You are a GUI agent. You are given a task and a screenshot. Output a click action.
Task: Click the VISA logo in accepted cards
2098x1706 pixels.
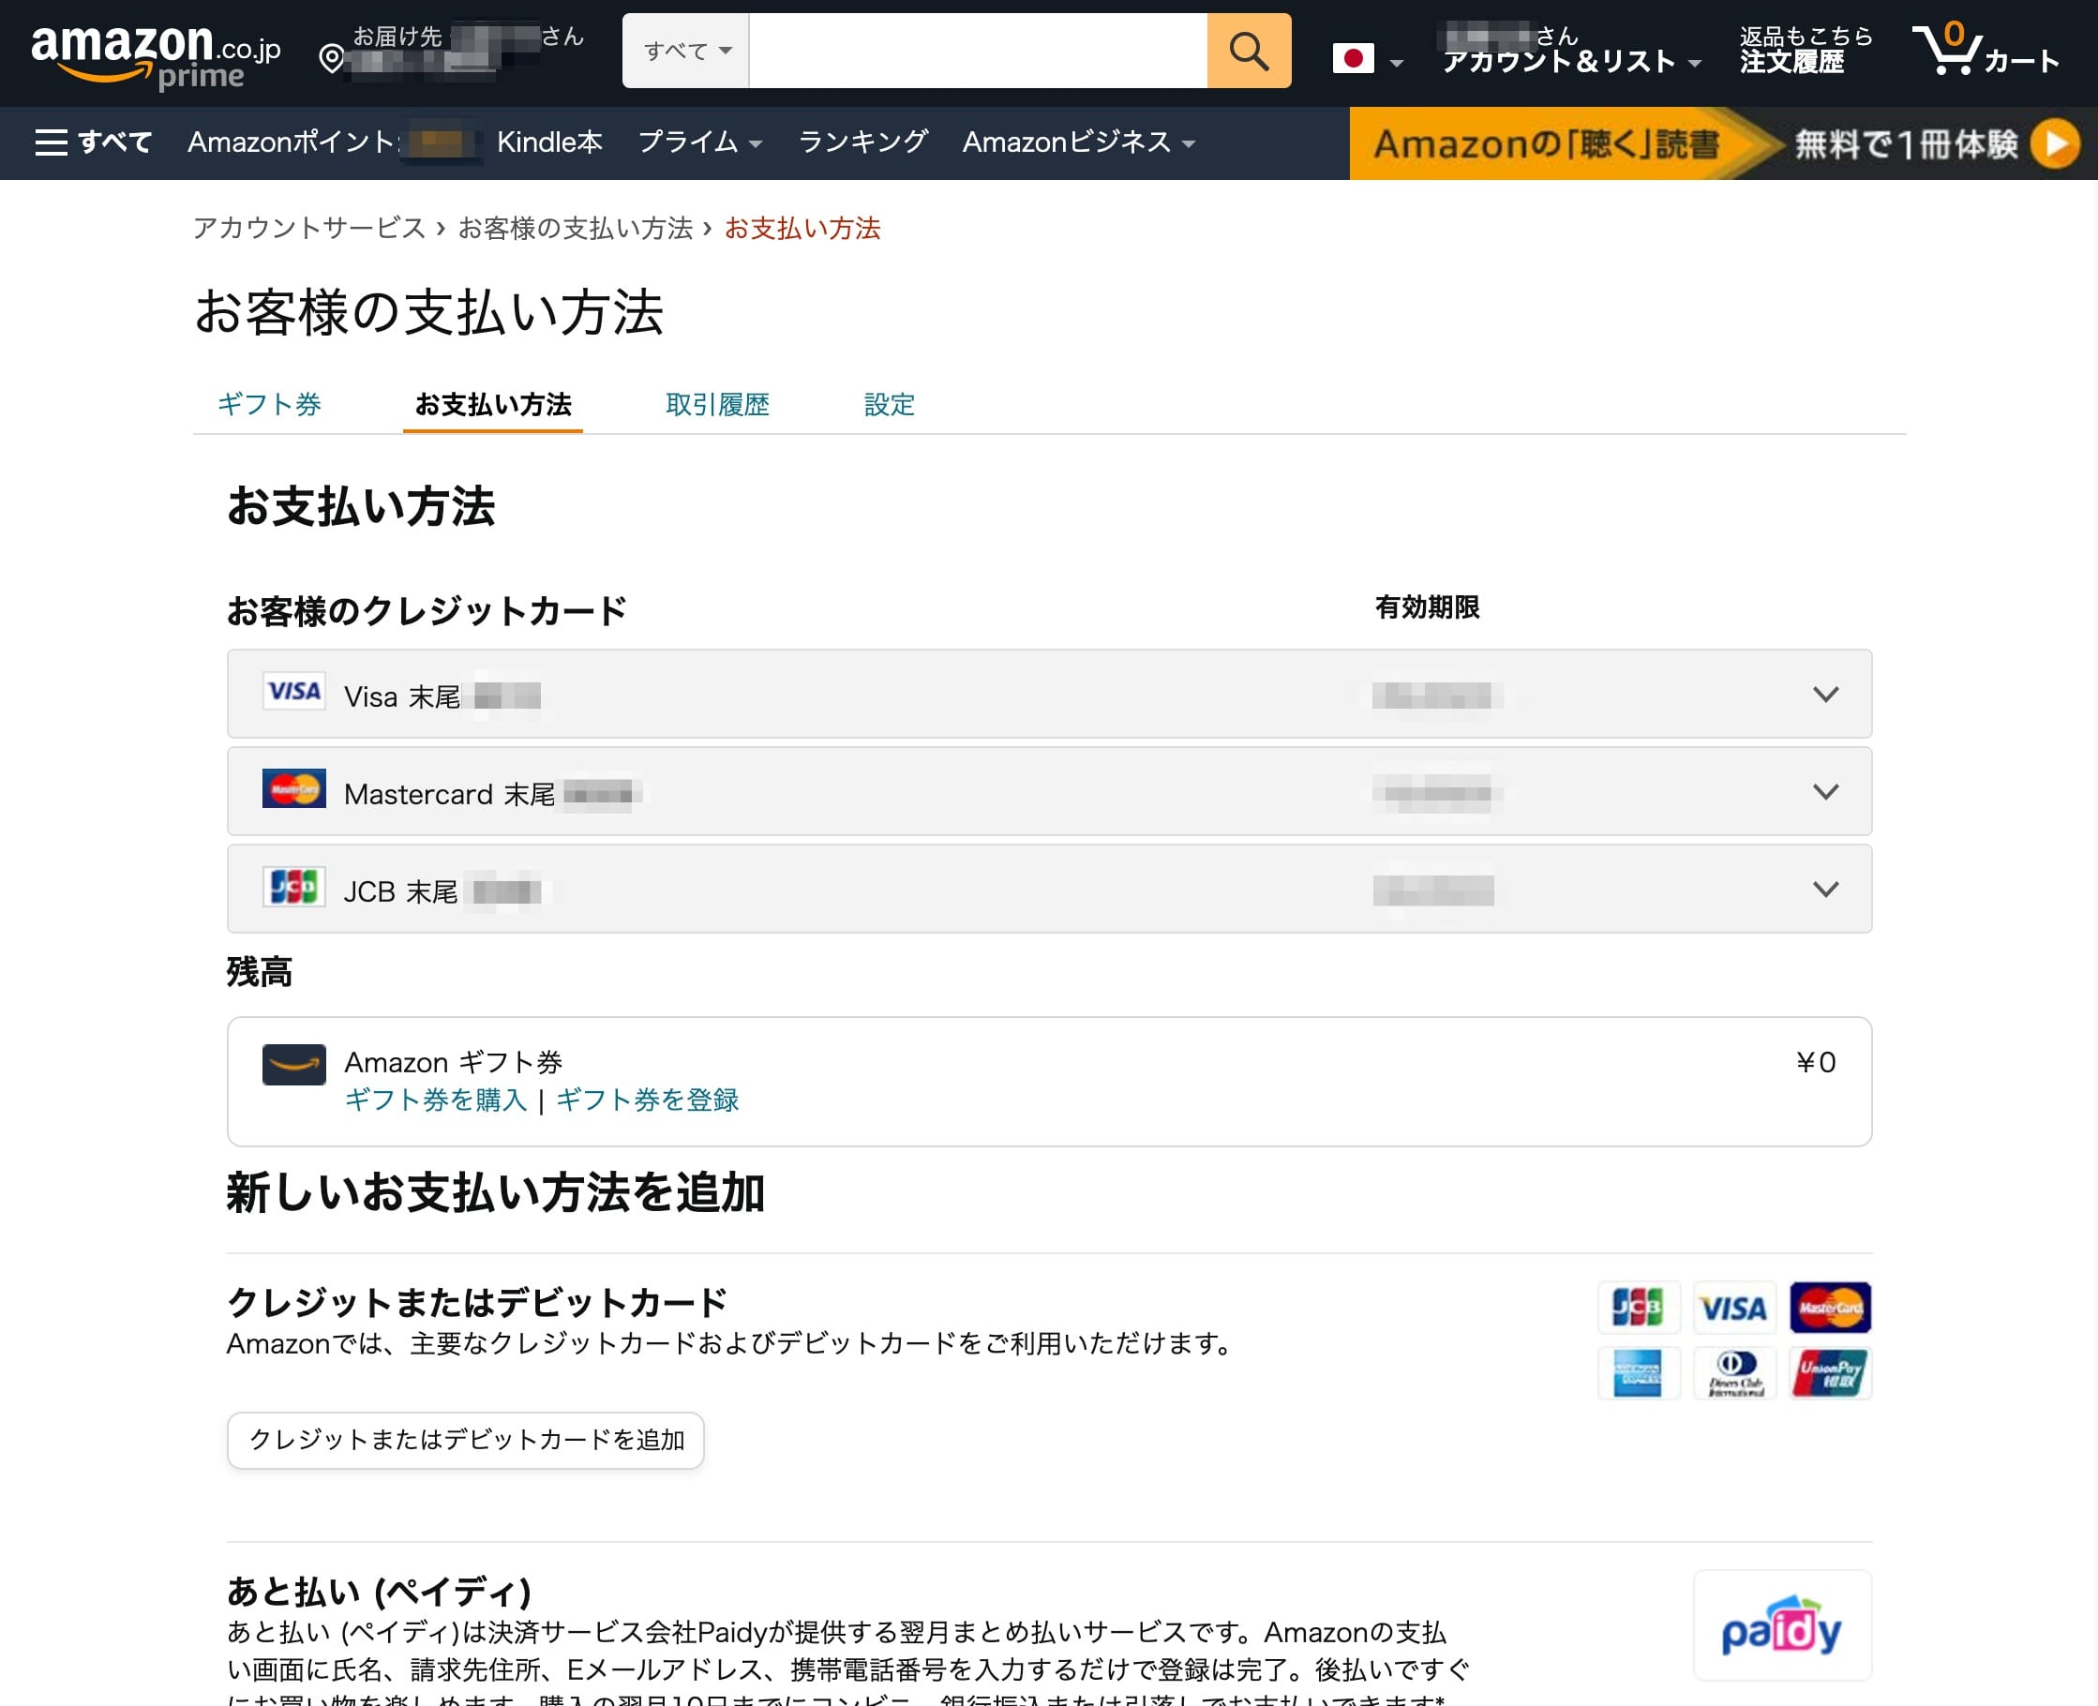click(x=1734, y=1307)
